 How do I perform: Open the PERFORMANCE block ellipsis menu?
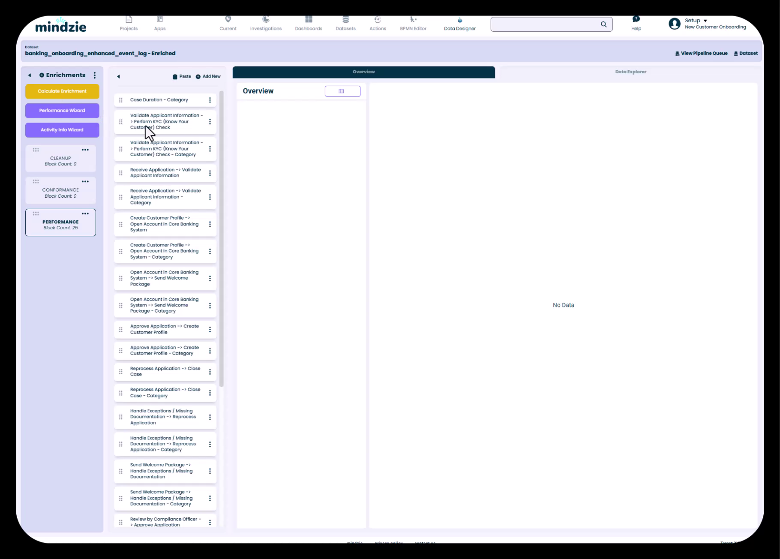[x=85, y=213]
